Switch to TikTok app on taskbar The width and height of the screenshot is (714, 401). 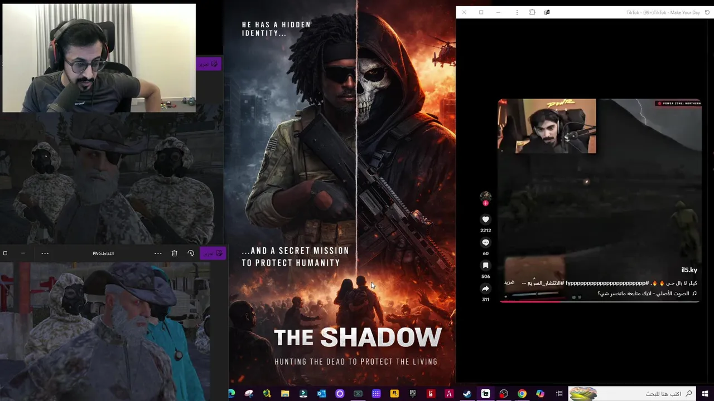[485, 394]
